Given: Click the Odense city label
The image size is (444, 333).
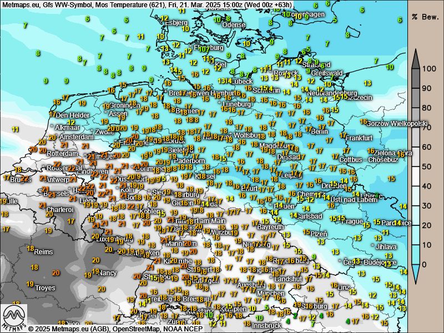Looking at the screenshot, I should pyautogui.click(x=233, y=25).
